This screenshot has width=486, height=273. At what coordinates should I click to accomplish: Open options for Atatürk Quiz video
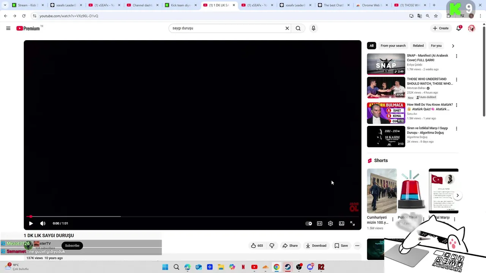tap(456, 105)
